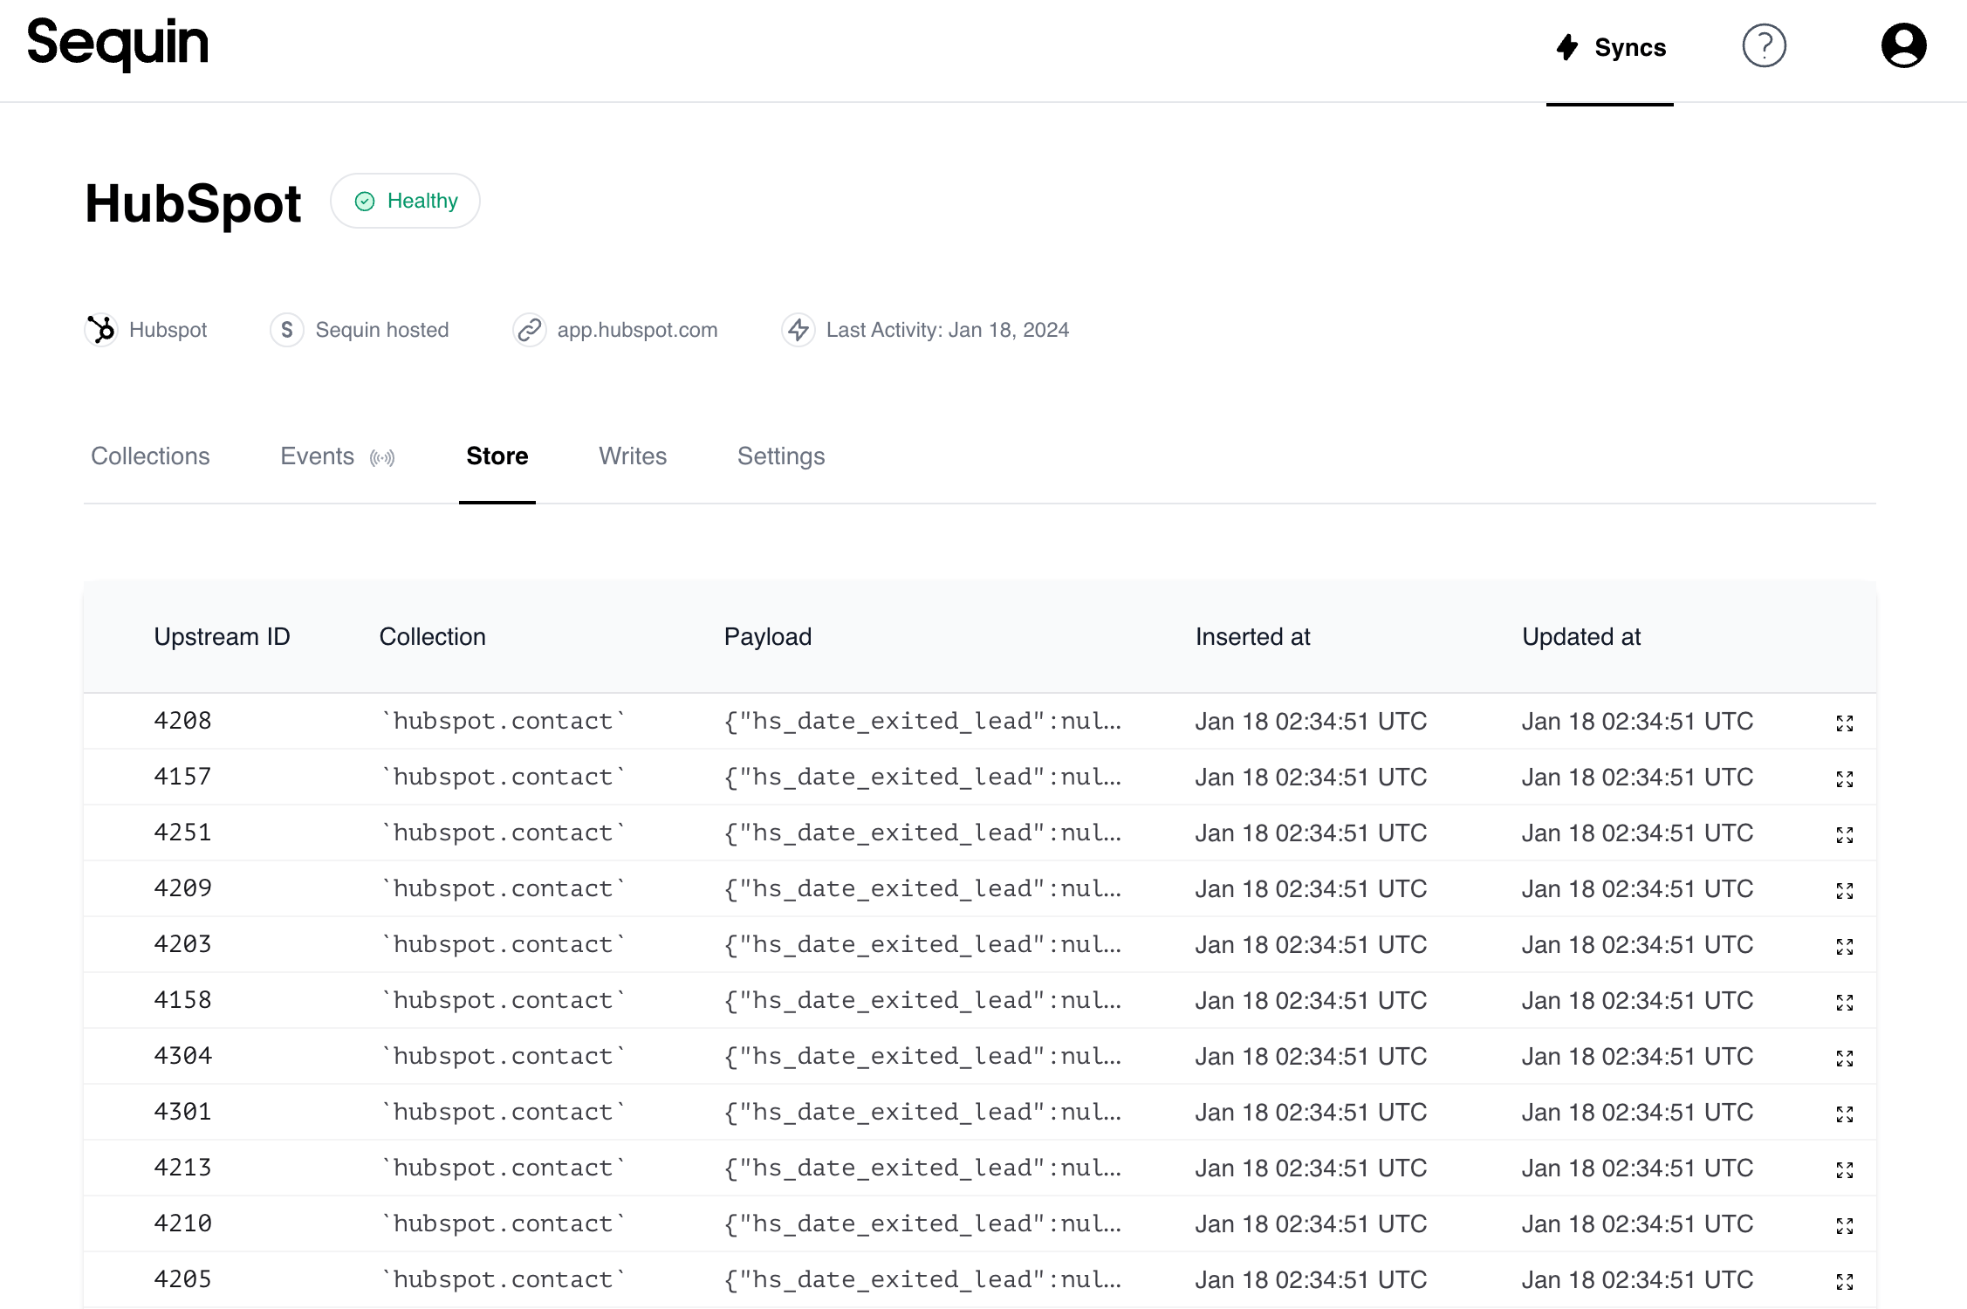
Task: Go to Syncs in top navigation
Action: coord(1611,47)
